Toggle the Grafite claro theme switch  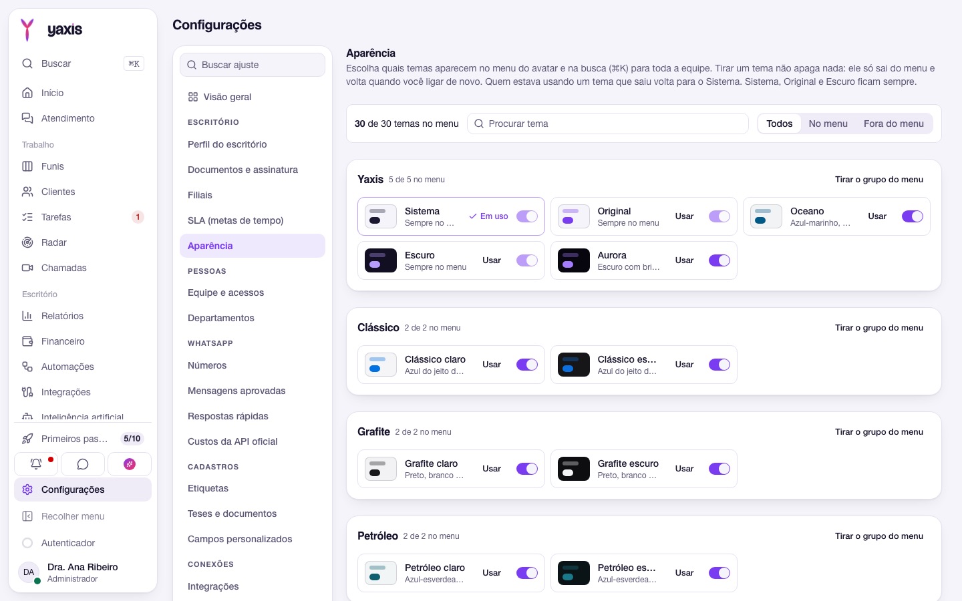pos(527,469)
